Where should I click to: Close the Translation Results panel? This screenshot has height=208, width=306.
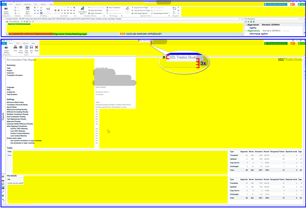(x=242, y=19)
